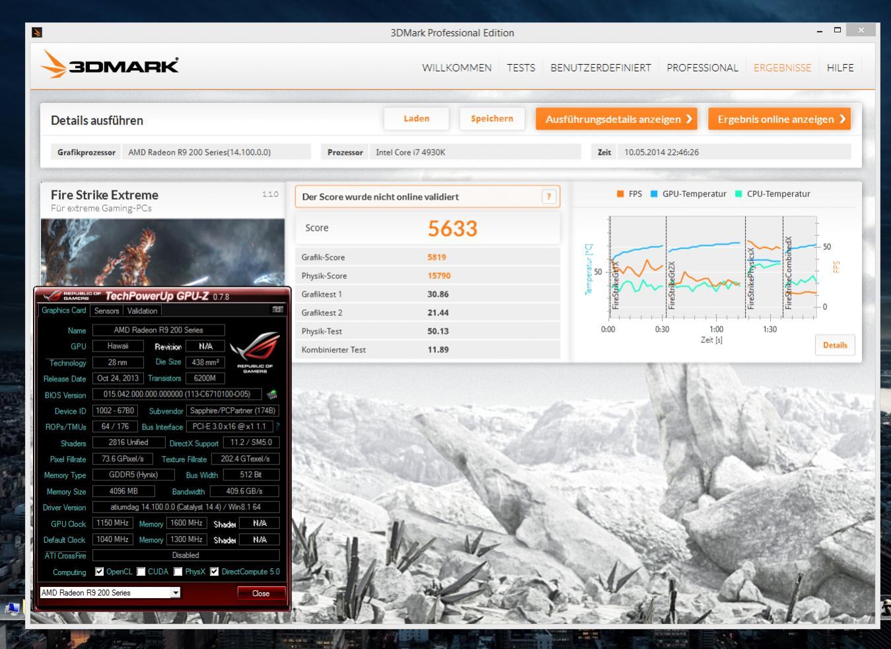Open the BENUTZERDEFINIERT tab
Viewport: 891px width, 649px height.
coord(600,67)
